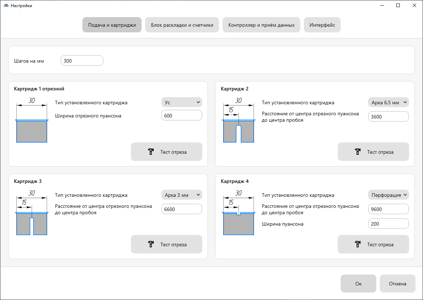The height and width of the screenshot is (300, 423).
Task: Switch to Блок раскладки и счетчики tab
Action: click(182, 25)
